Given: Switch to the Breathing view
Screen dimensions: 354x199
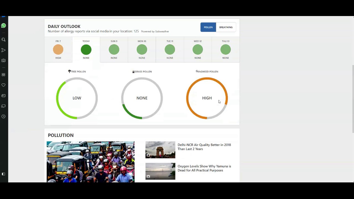Looking at the screenshot, I should [x=226, y=27].
